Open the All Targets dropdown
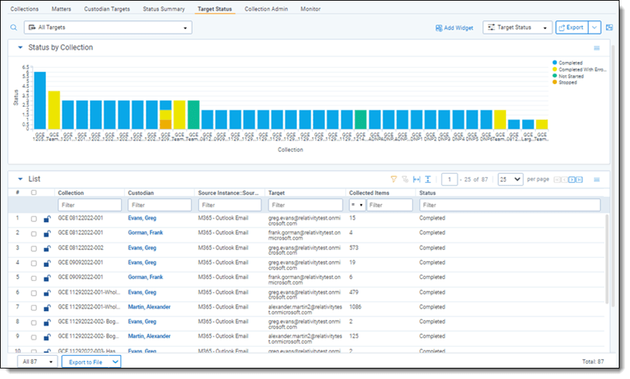The image size is (630, 379). [108, 27]
